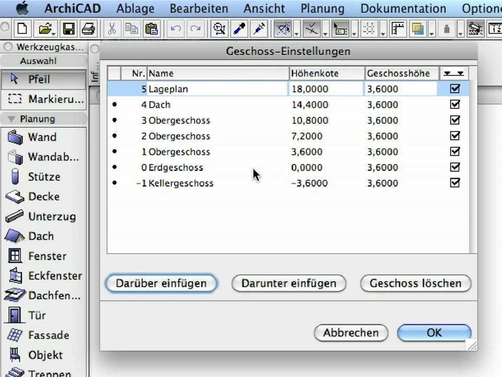502x377 pixels.
Task: Click the Cut scissors icon
Action: pyautogui.click(x=112, y=29)
